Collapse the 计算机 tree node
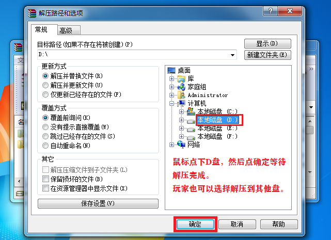 [171, 103]
